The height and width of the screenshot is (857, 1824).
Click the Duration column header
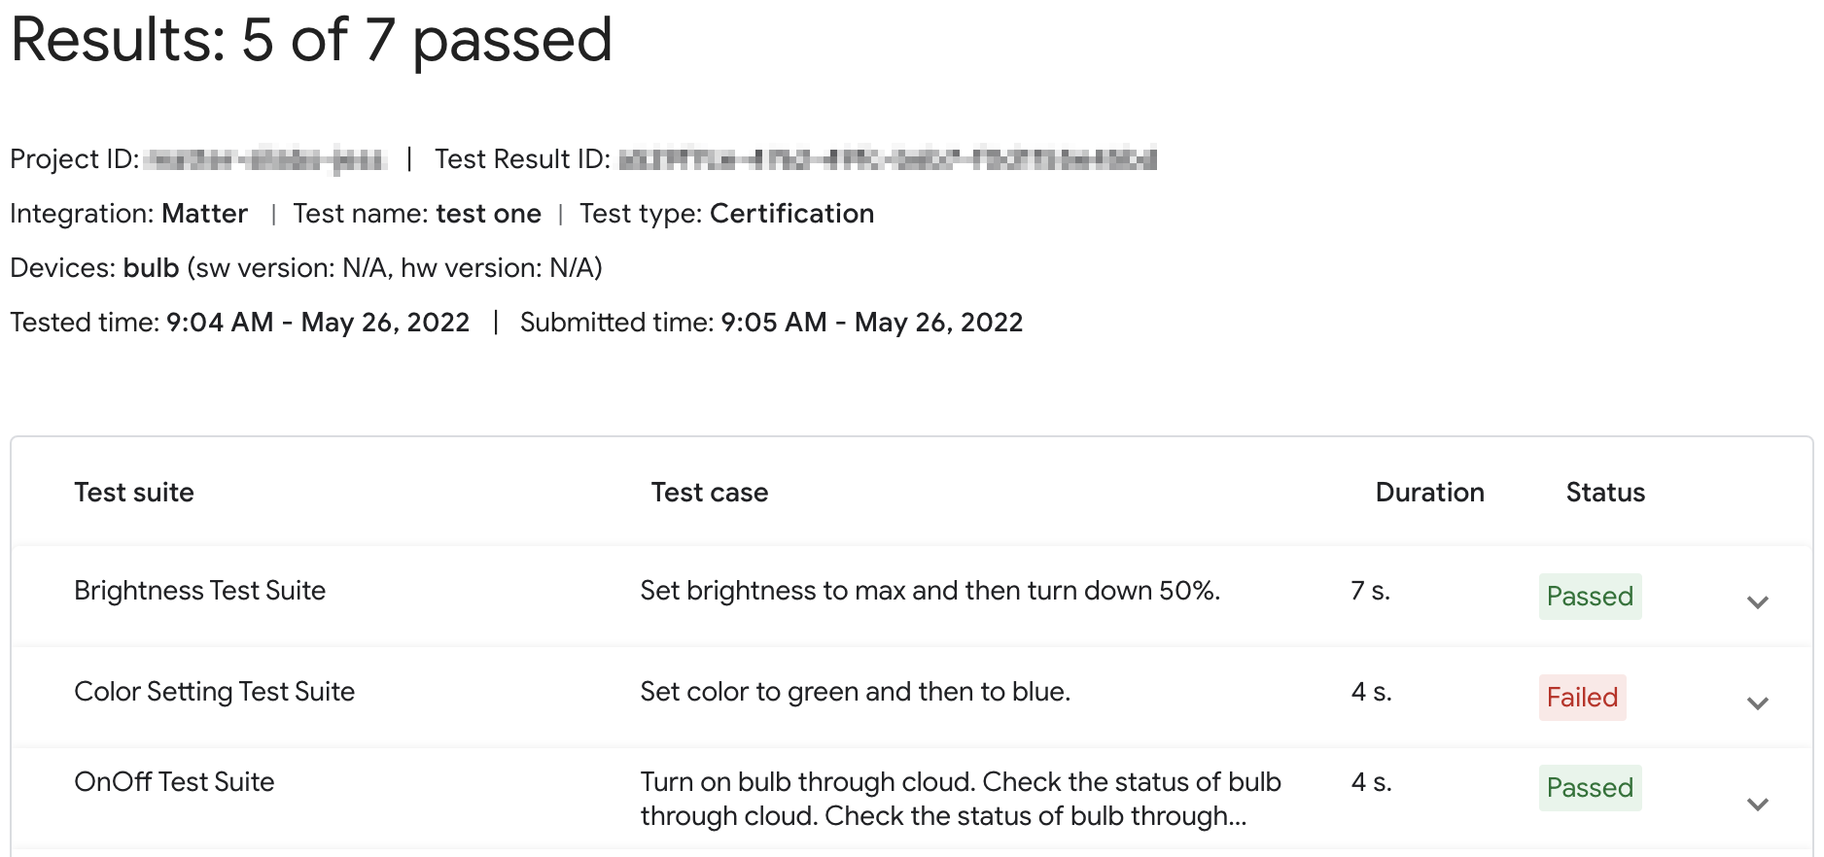click(x=1429, y=492)
